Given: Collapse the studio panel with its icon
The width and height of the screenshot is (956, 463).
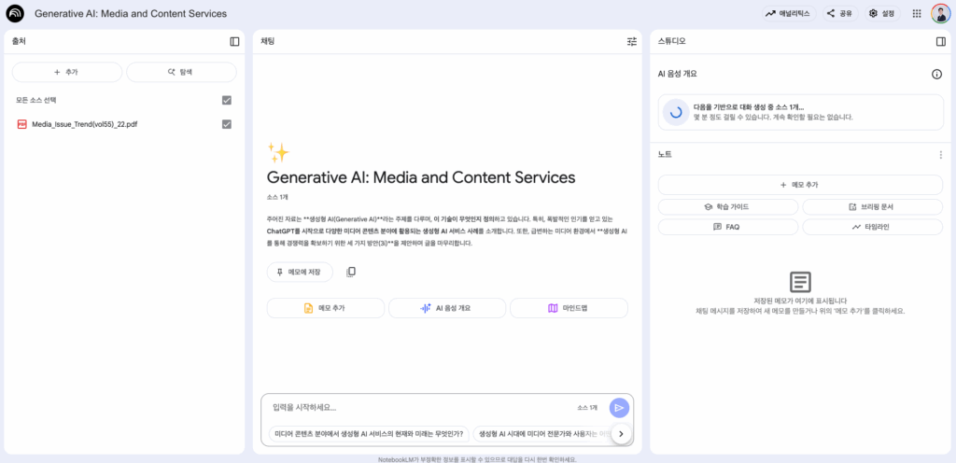Looking at the screenshot, I should coord(940,41).
